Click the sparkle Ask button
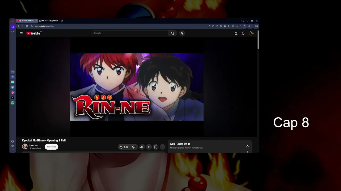Viewport: 341px width, 191px height. pyautogui.click(x=149, y=147)
